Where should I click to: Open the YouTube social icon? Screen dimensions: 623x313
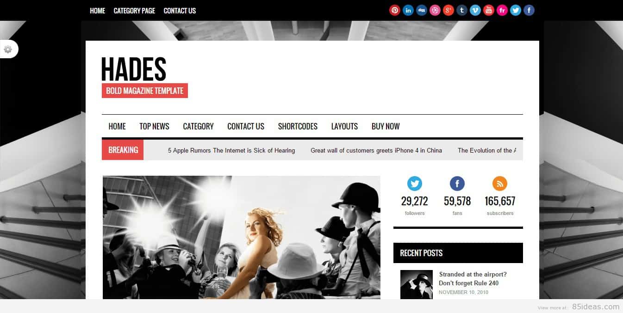pos(488,10)
